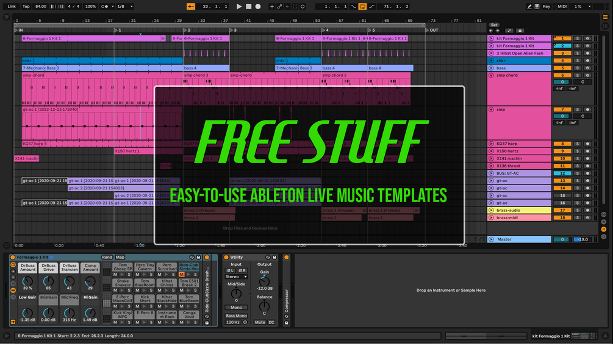Toggle the punch-out switch
Screen dimensions: 613x344
[x=371, y=6]
